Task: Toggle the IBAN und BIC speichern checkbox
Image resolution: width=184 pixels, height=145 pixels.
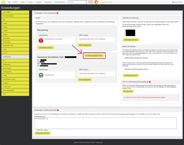Action: 125,58
